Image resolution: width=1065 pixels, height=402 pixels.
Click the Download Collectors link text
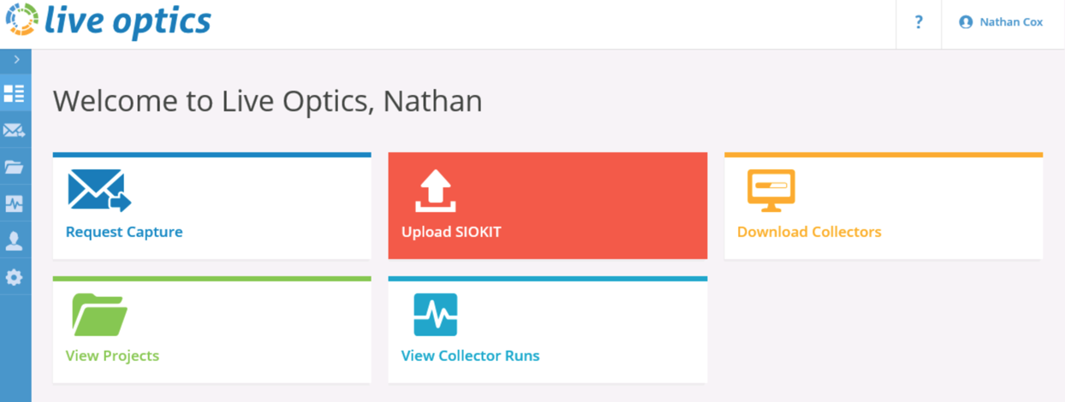pos(809,232)
